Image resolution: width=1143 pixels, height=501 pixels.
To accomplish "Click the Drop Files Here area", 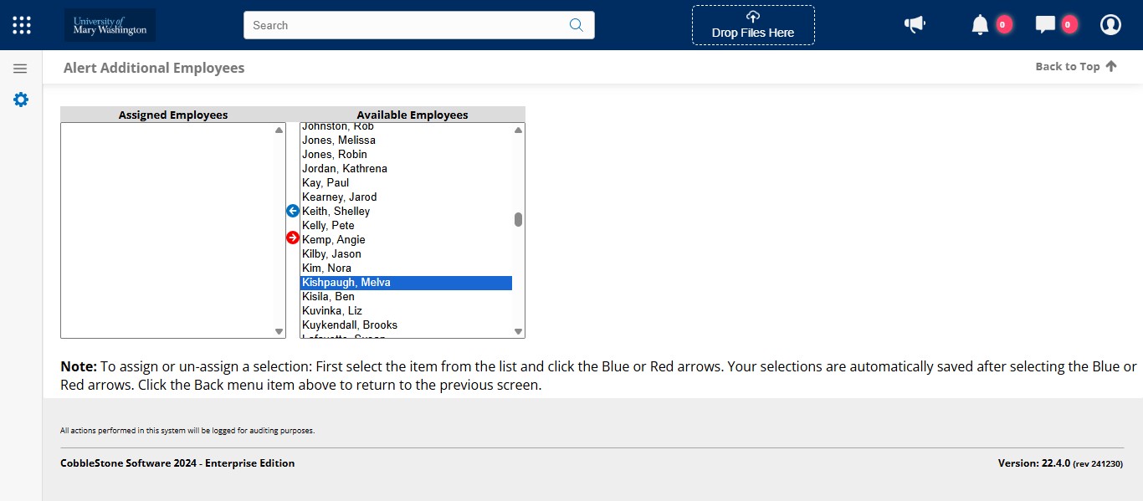I will click(x=752, y=25).
